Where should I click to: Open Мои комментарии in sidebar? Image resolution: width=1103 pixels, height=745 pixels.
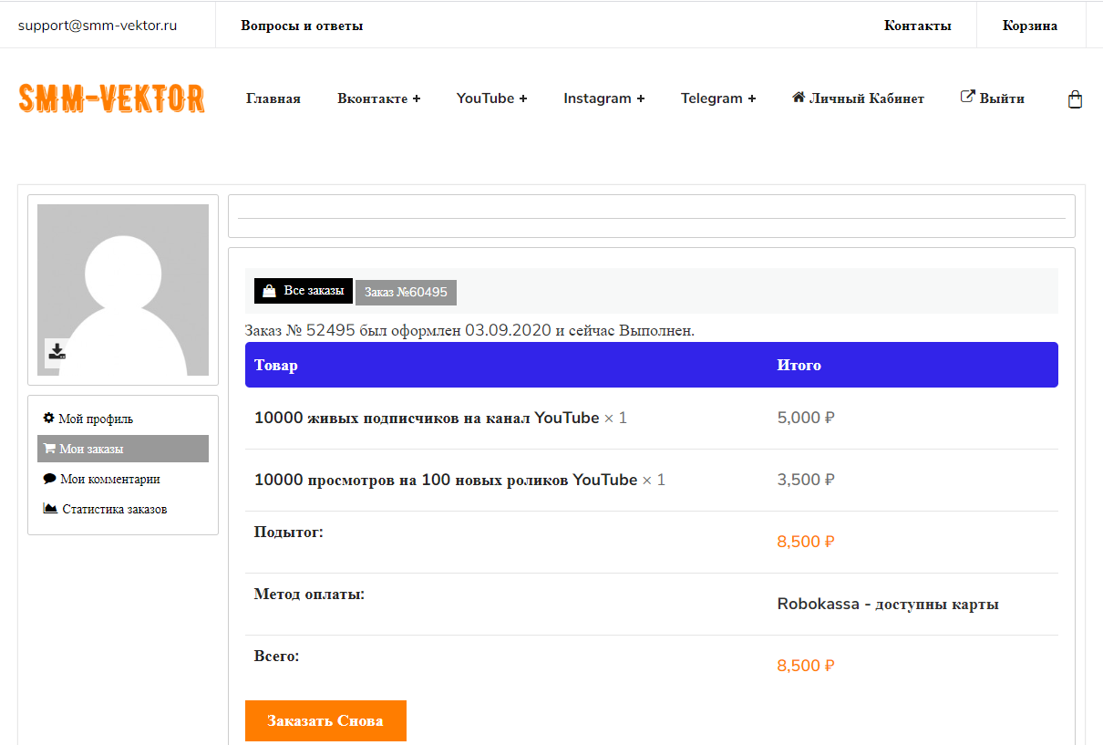pos(123,479)
